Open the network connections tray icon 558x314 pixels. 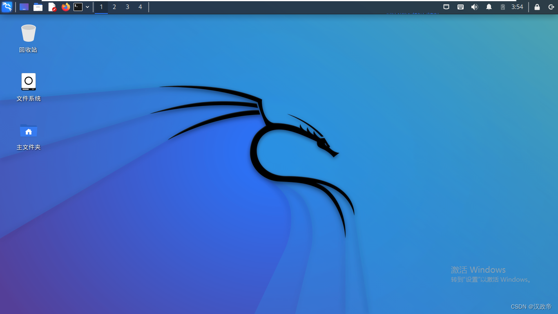pyautogui.click(x=446, y=7)
